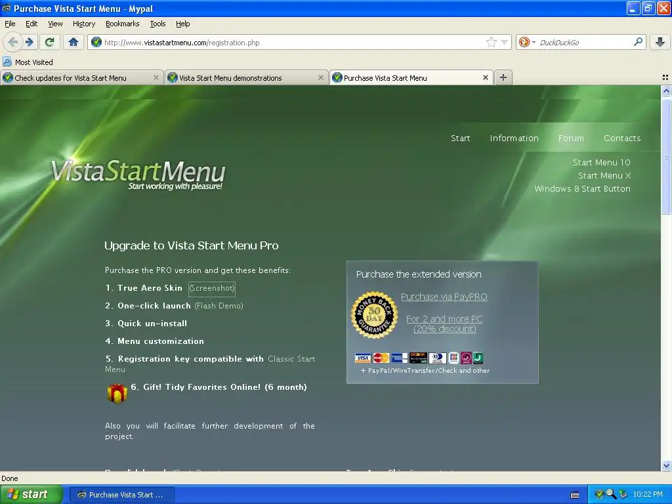The image size is (672, 504).
Task: Click the Visa card icon
Action: point(362,358)
